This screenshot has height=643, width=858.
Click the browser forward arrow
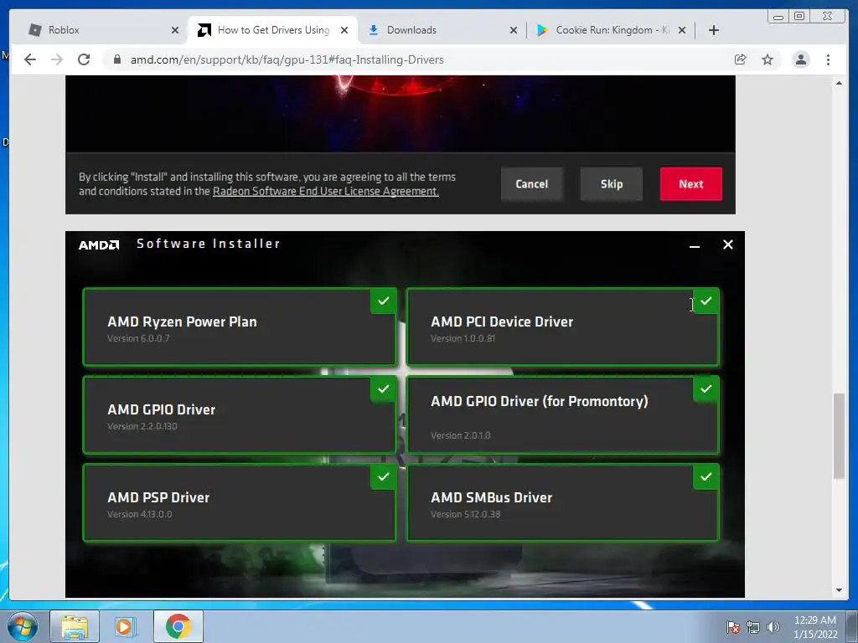(57, 59)
